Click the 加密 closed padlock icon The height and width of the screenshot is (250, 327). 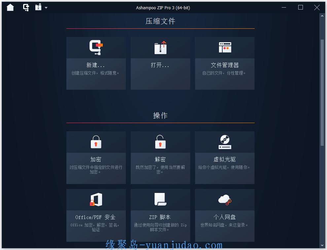(96, 142)
